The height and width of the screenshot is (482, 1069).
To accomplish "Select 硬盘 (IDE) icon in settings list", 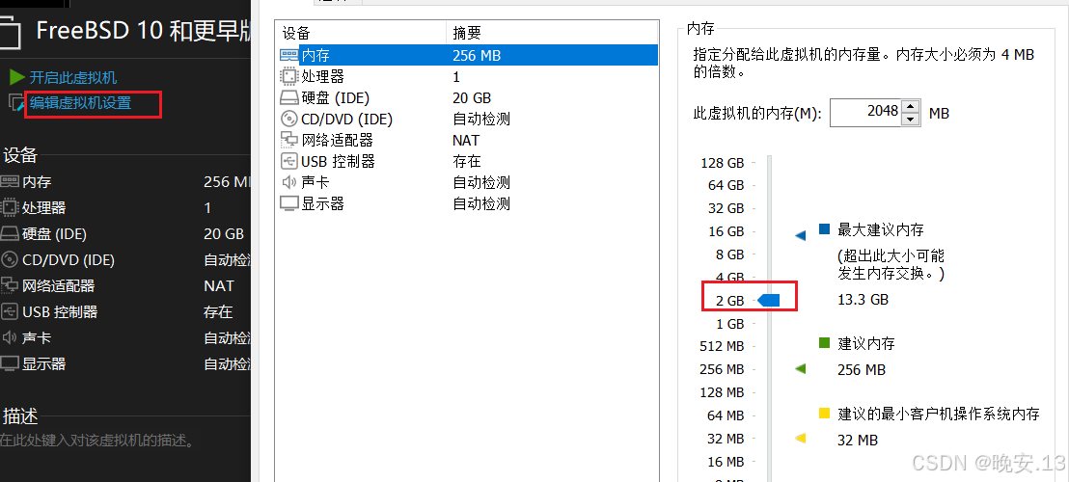I will 289,98.
